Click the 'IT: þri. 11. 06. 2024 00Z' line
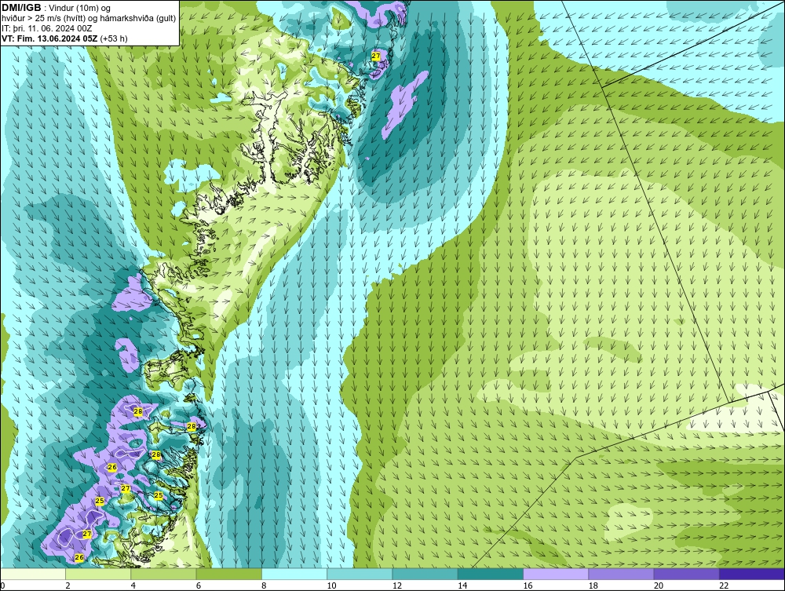The width and height of the screenshot is (785, 591). 46,28
